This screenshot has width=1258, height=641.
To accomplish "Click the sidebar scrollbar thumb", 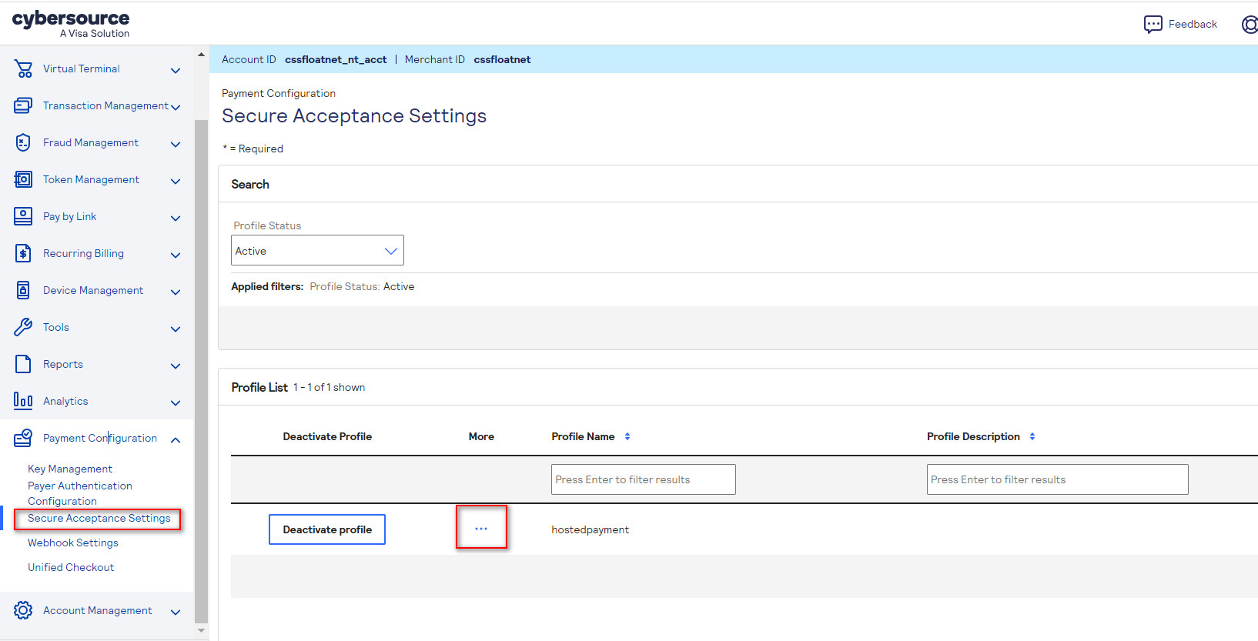I will point(201,371).
